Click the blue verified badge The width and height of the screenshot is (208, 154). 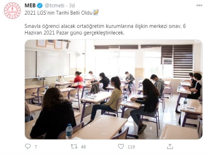click(40, 6)
